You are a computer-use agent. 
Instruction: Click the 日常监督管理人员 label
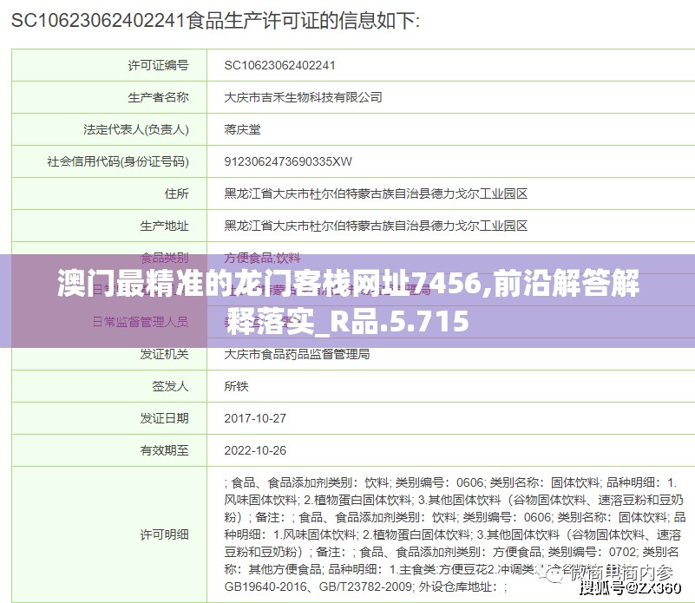pos(141,321)
